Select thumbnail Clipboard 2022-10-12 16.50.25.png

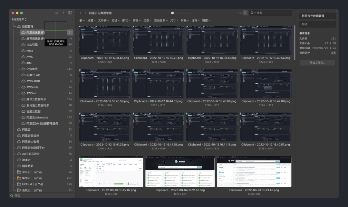[159, 40]
